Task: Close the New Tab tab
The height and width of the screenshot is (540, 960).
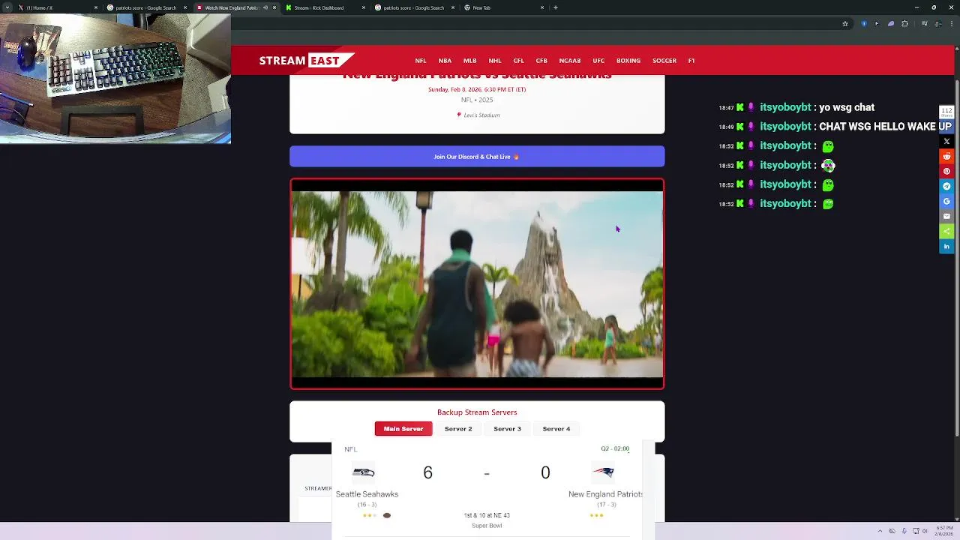Action: pos(542,7)
